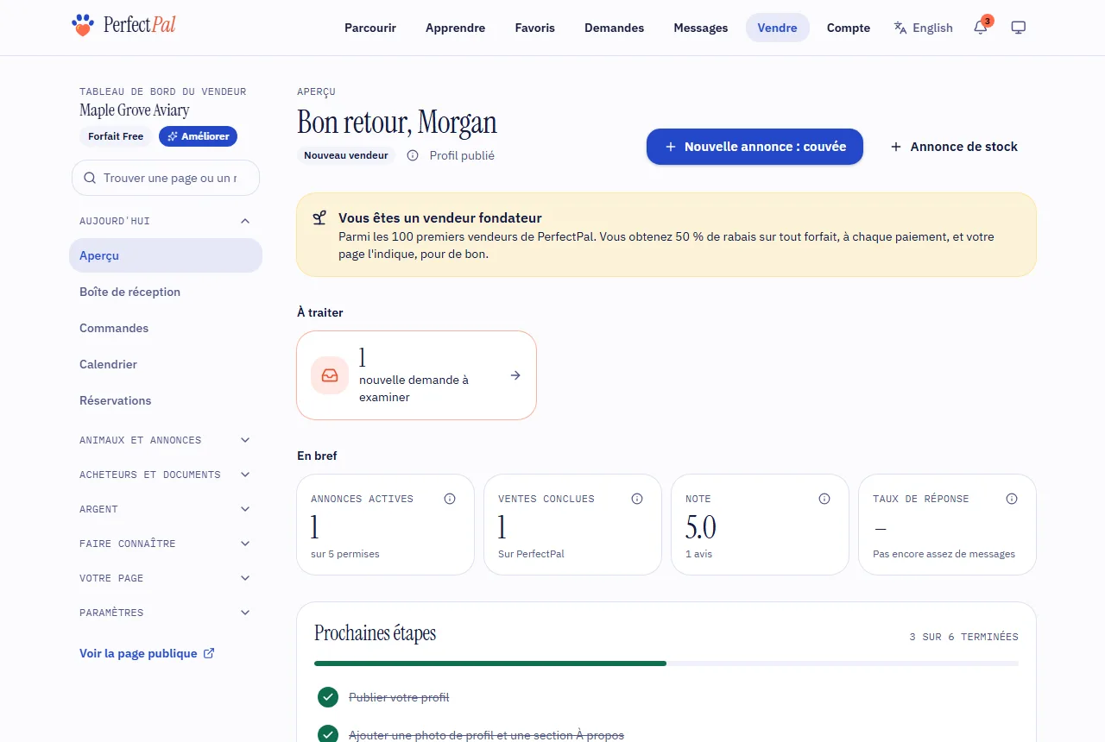Expand the Animaux et annonces section
This screenshot has width=1105, height=742.
(166, 440)
